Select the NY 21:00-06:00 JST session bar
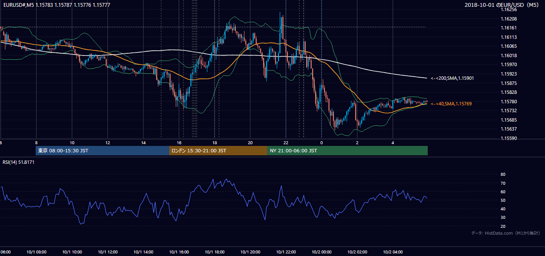The image size is (545, 256). pos(348,151)
